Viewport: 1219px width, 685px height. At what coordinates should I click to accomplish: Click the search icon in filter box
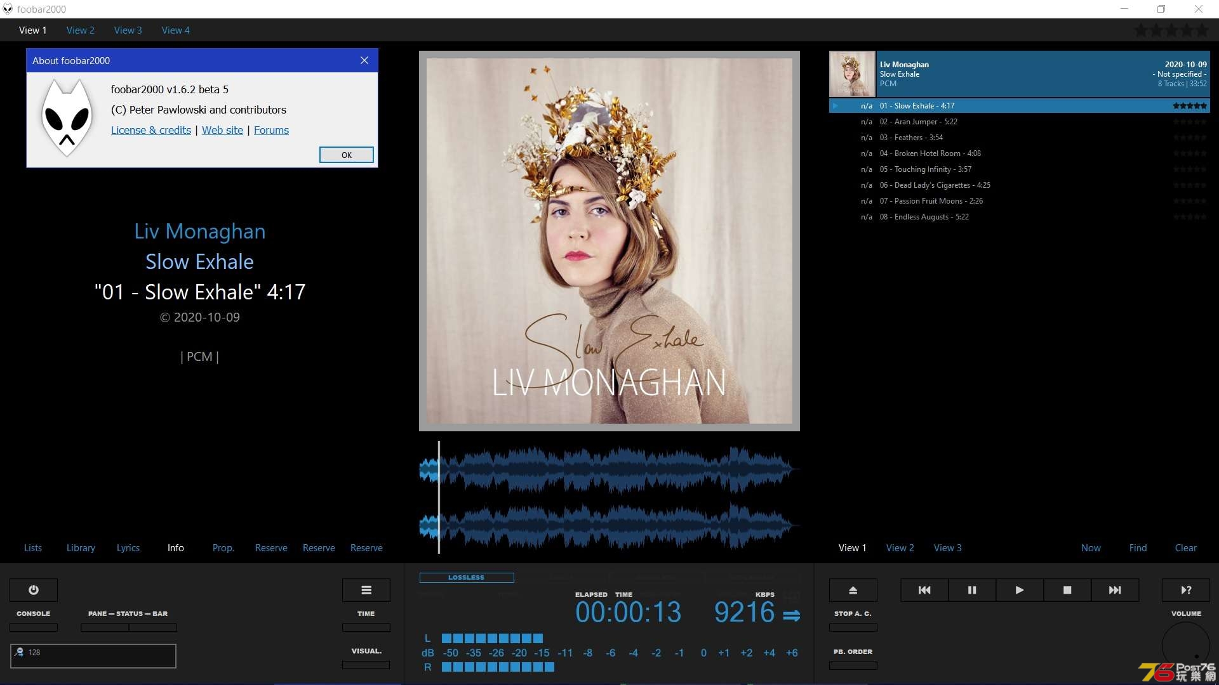click(19, 652)
